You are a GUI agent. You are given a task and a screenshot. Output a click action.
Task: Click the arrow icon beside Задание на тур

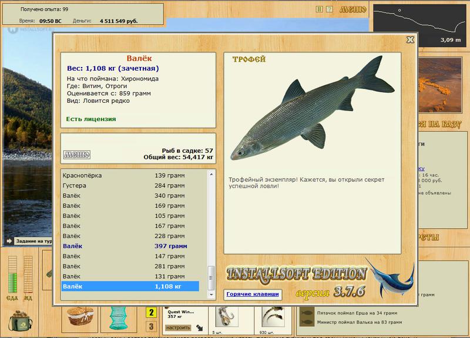9,241
